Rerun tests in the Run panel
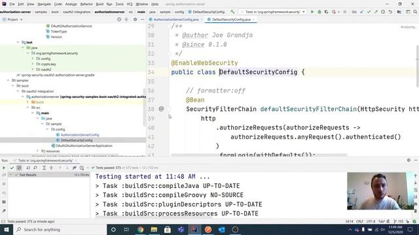Screen dimensions: 419x235 point(4,168)
